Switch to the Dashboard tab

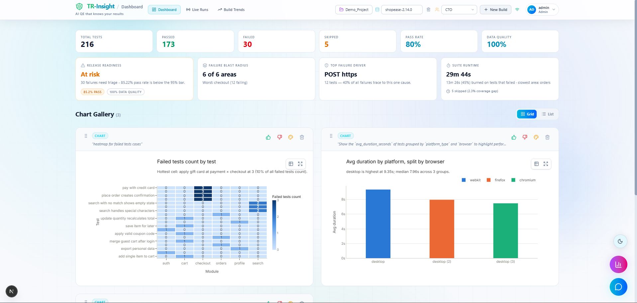click(x=164, y=10)
